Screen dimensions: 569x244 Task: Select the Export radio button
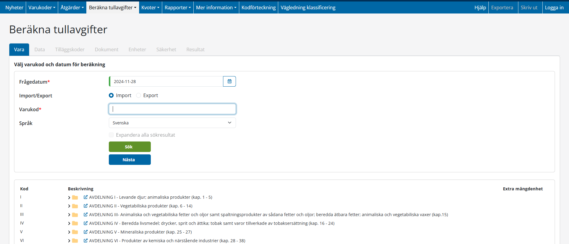pyautogui.click(x=139, y=95)
